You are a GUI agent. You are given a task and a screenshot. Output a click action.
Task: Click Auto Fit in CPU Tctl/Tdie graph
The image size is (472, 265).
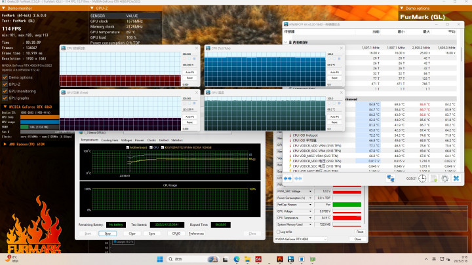coord(334,73)
